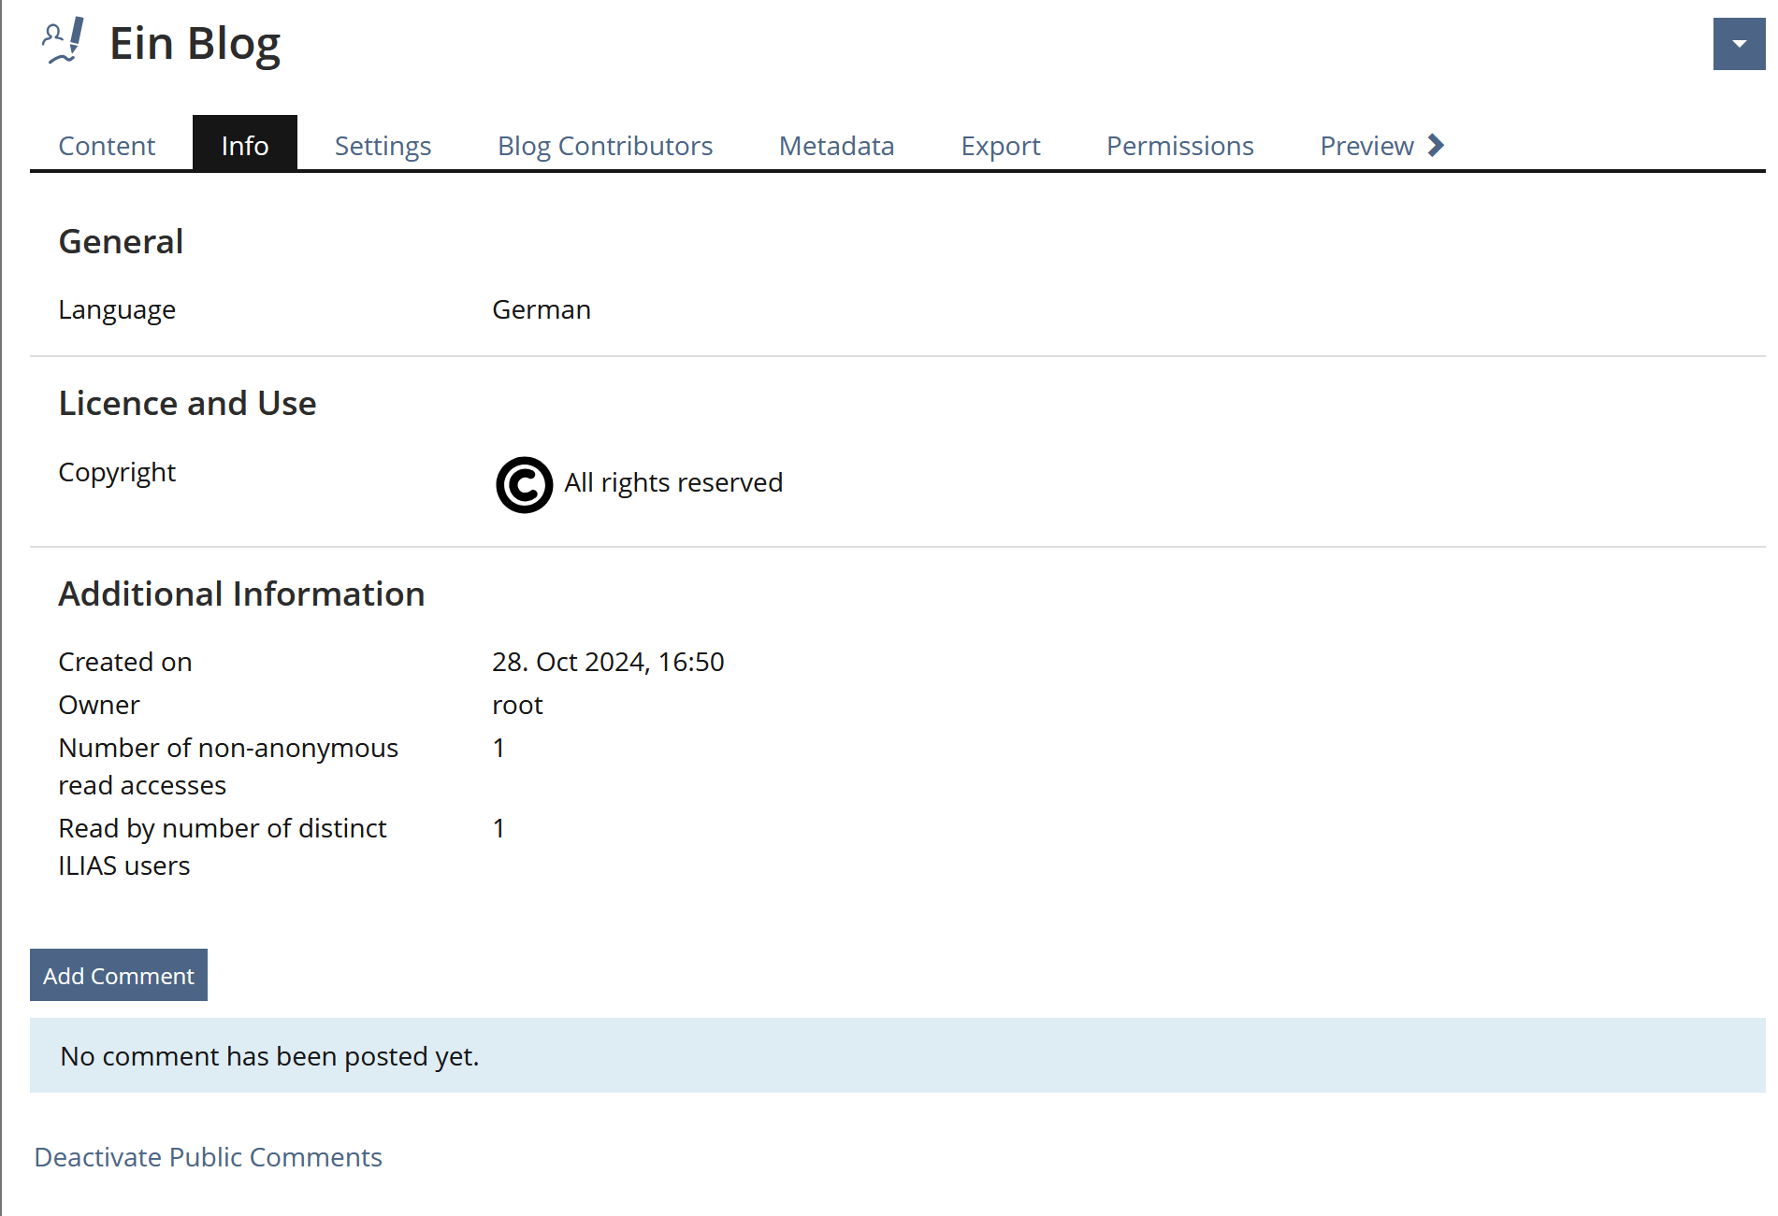Screen dimensions: 1778x1216
Task: Click the German language value
Action: [542, 309]
